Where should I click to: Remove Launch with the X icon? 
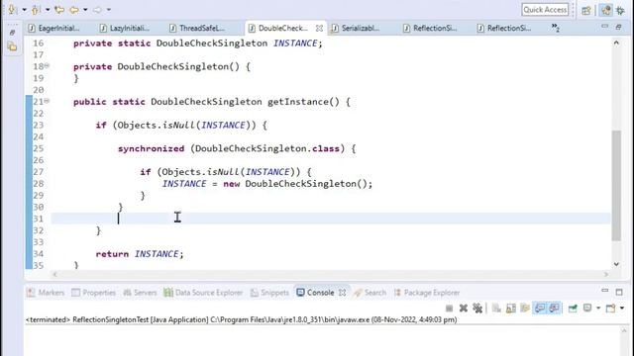click(464, 309)
